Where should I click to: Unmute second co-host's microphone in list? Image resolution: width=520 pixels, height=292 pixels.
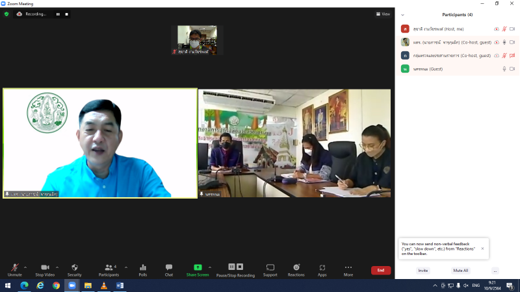(504, 55)
